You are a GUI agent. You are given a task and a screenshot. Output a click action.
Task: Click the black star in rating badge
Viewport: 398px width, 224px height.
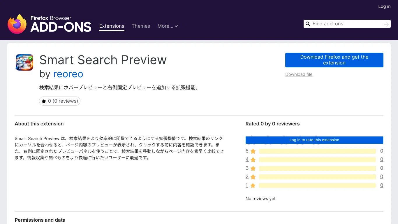point(44,101)
